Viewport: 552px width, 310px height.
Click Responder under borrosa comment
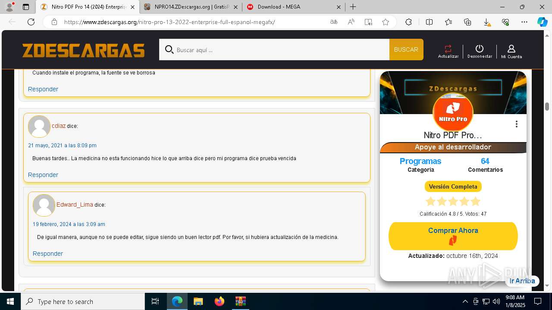tap(43, 89)
